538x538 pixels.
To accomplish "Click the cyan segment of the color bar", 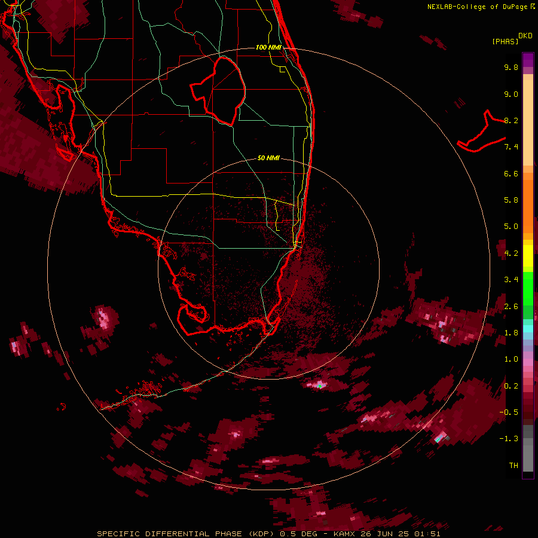I will (x=528, y=329).
